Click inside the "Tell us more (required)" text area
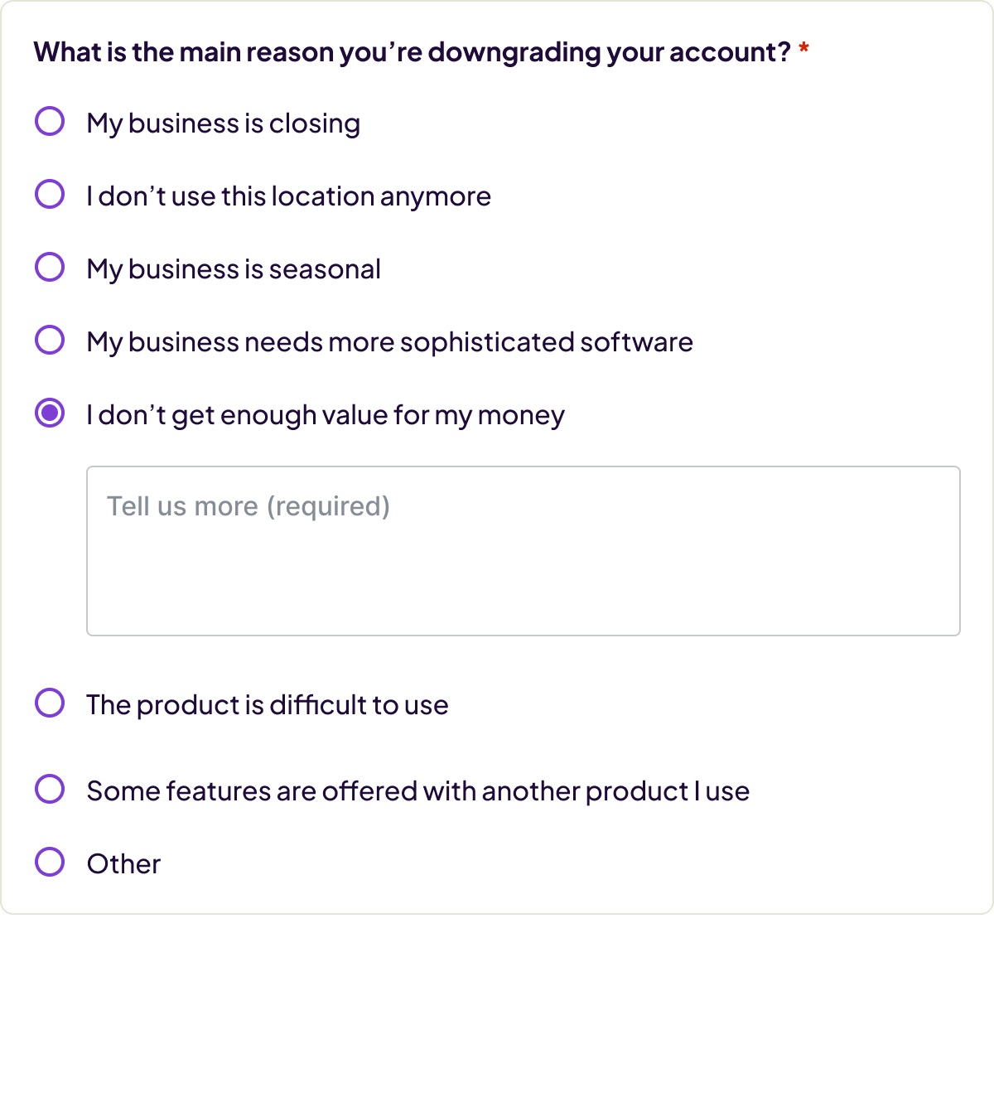This screenshot has height=1107, width=994. (x=523, y=551)
